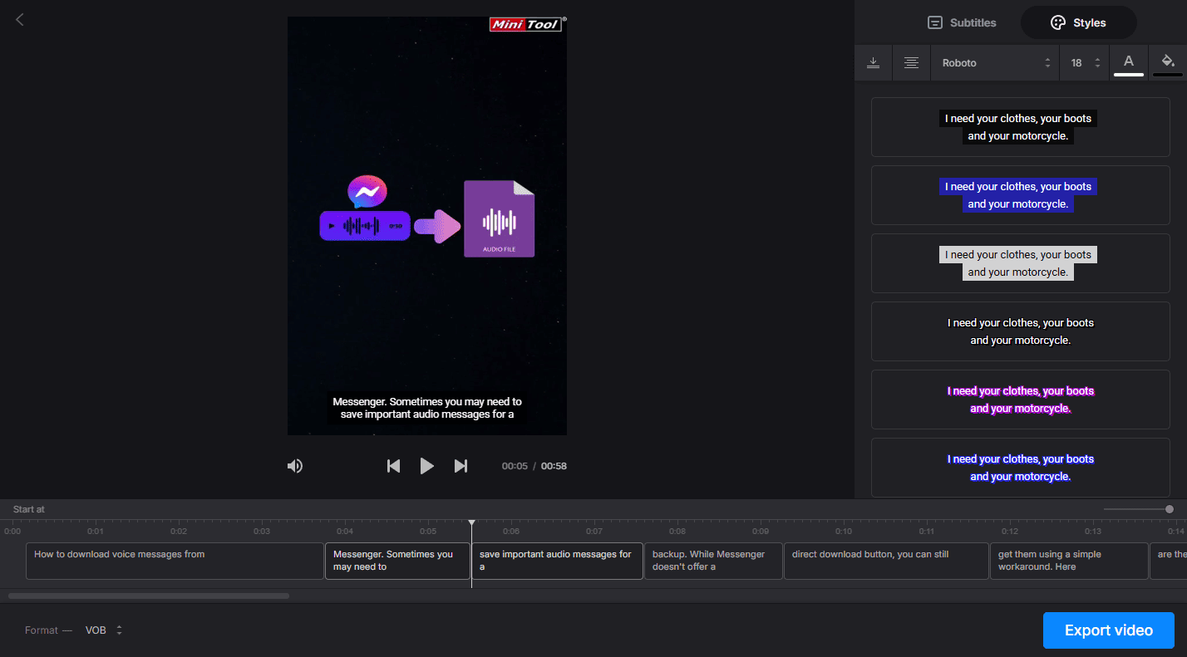Apply the blue outline subtitle style

pyautogui.click(x=1020, y=468)
